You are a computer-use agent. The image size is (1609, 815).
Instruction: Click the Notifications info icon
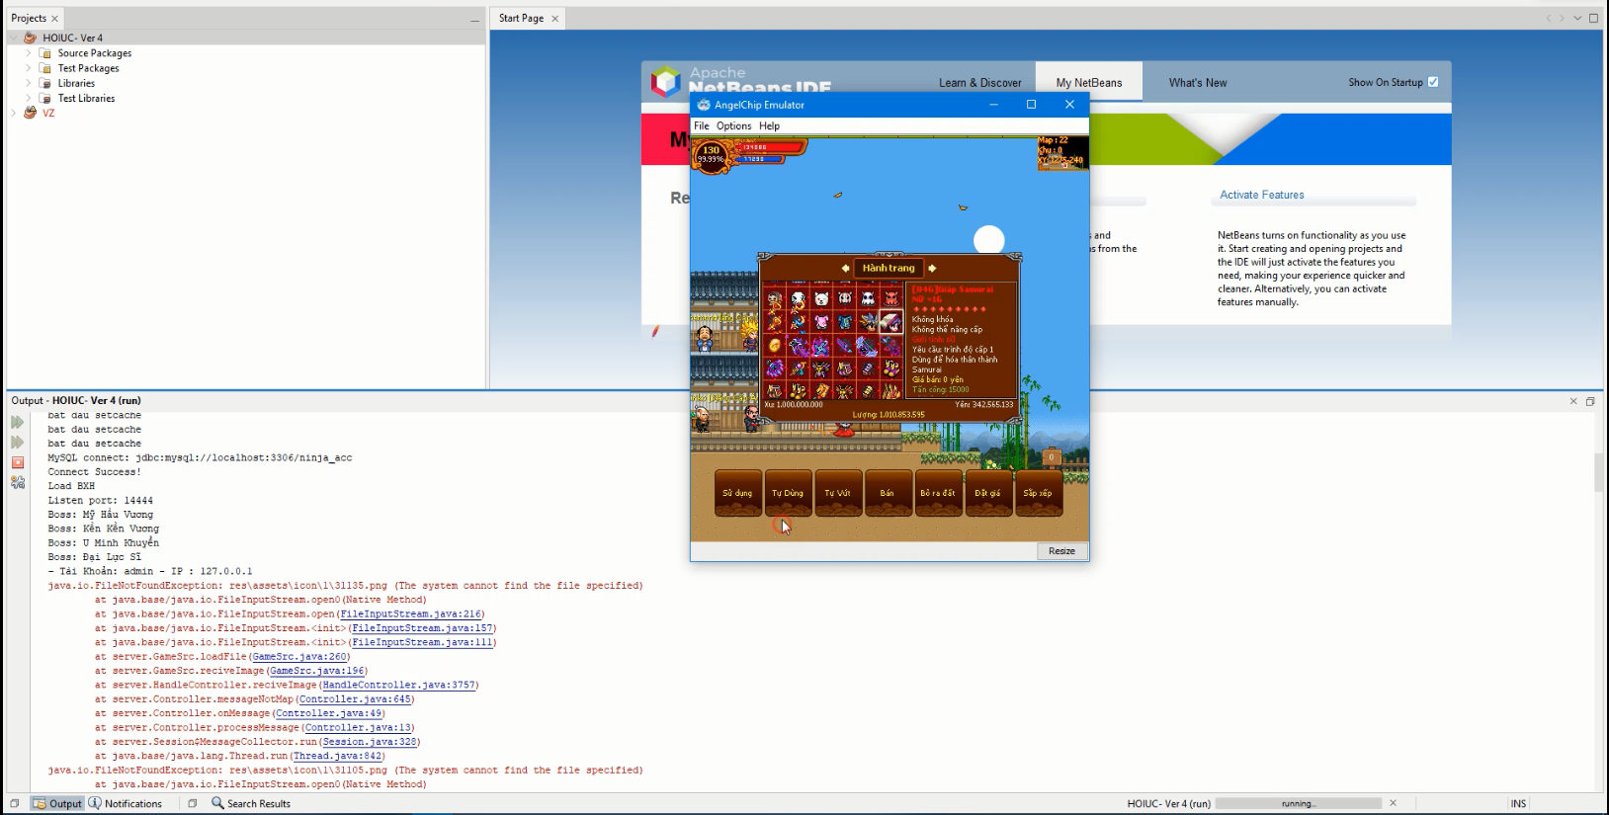coord(95,803)
